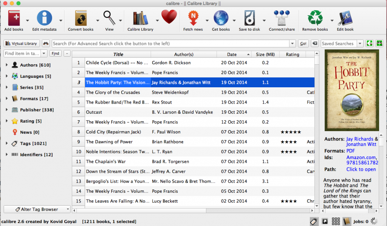Click the green arrow saved search icon
Viewport: 387px width, 226px height.
point(370,43)
